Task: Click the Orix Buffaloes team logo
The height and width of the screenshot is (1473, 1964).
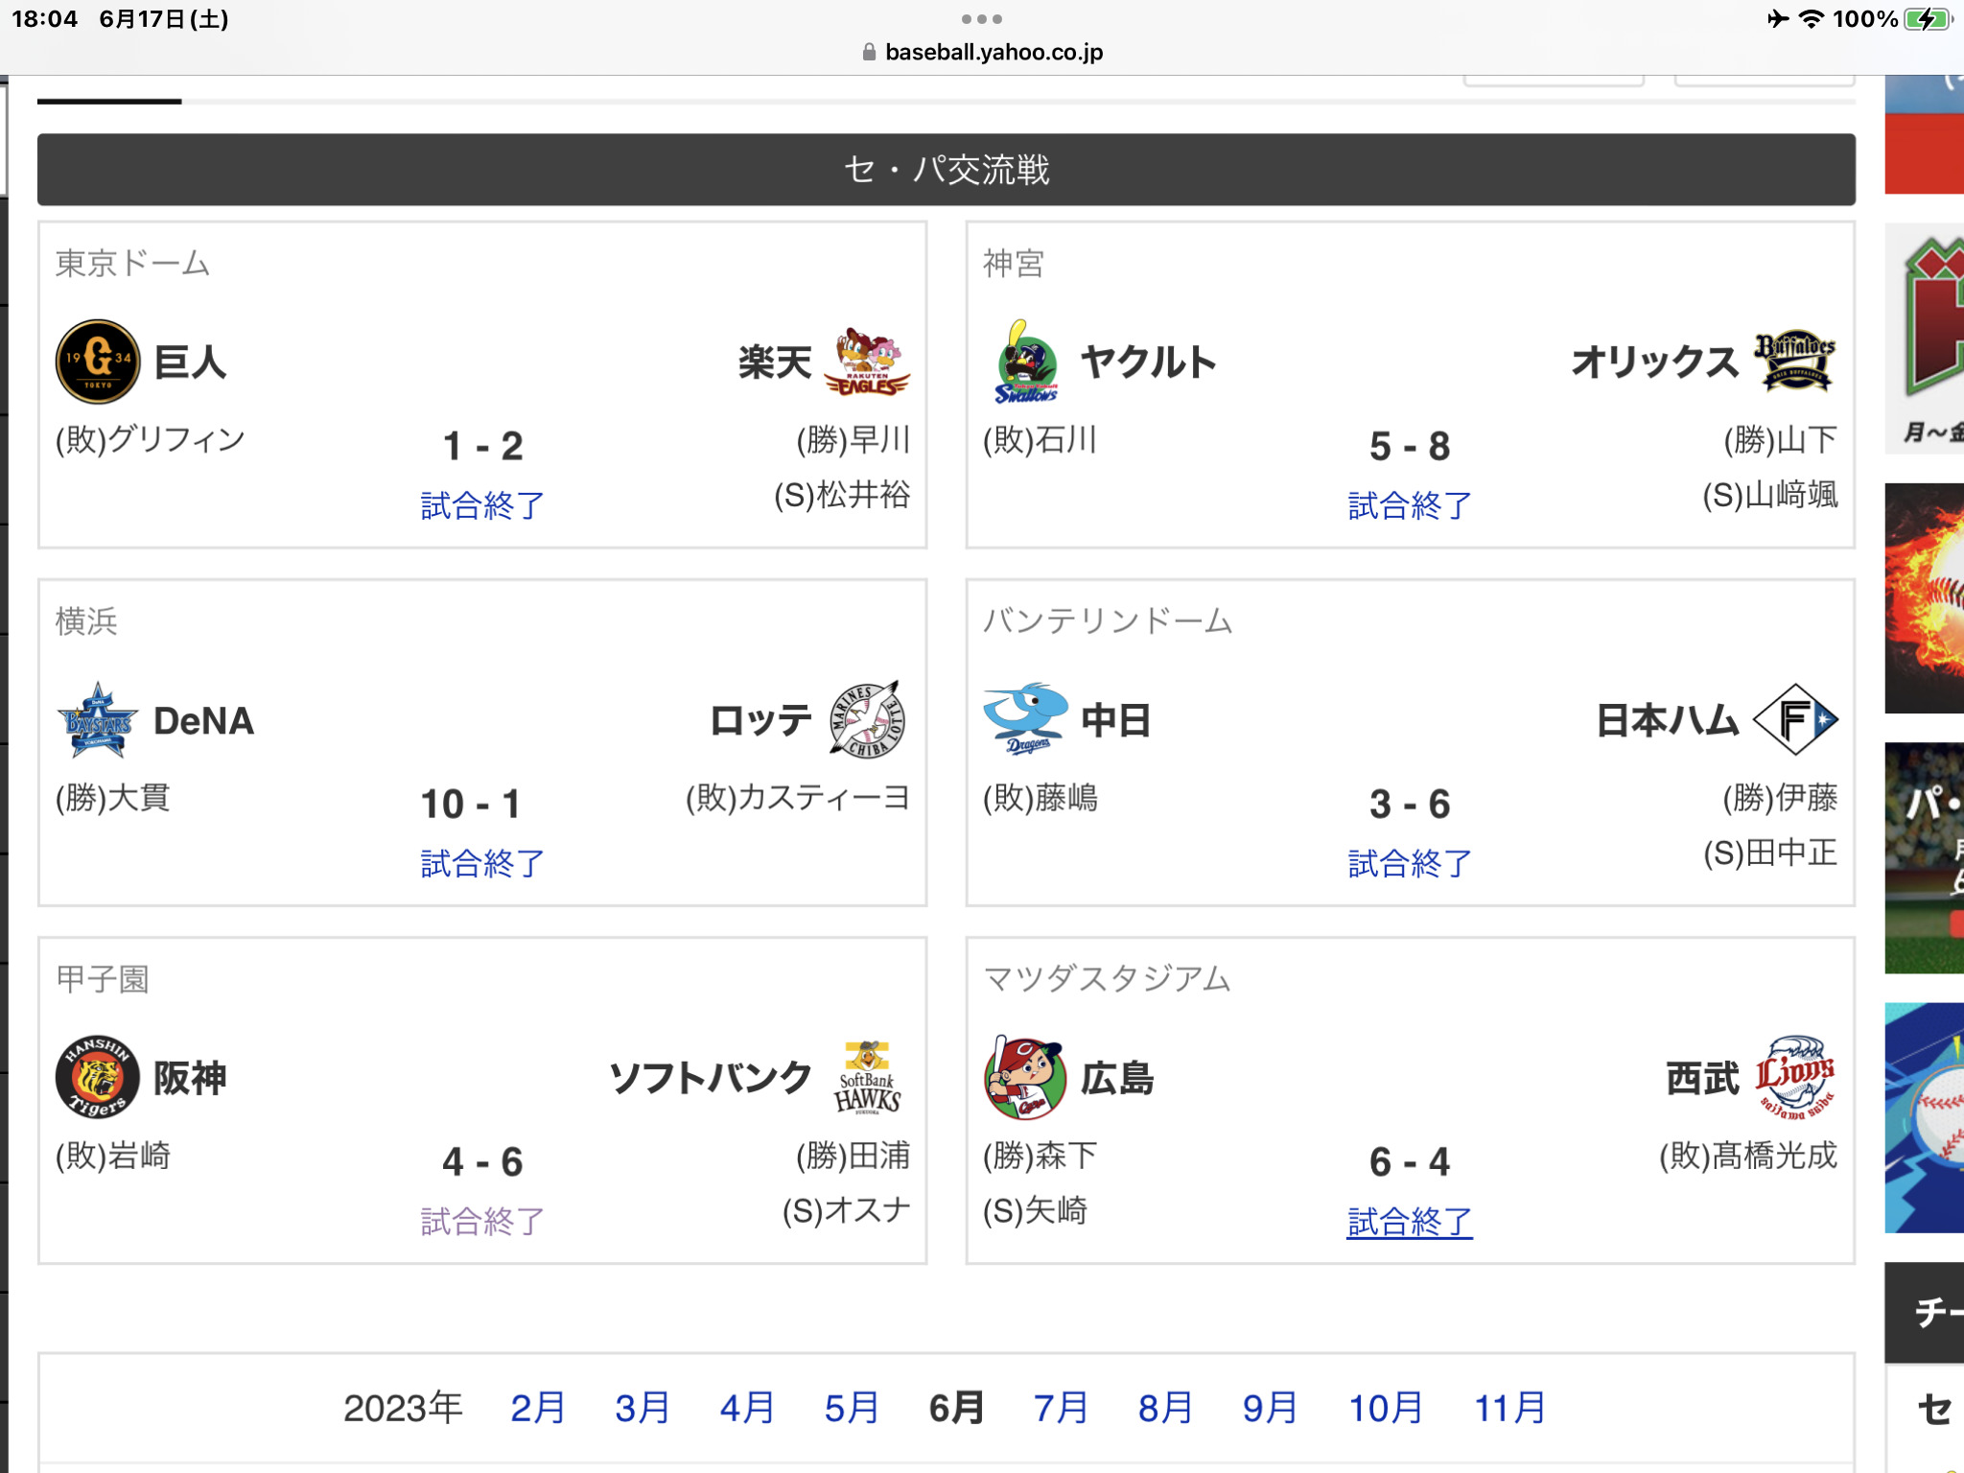Action: point(1794,362)
